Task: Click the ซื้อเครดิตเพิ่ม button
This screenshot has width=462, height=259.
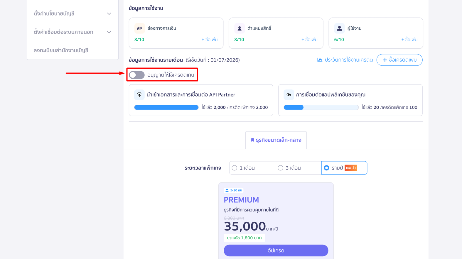Action: 399,60
